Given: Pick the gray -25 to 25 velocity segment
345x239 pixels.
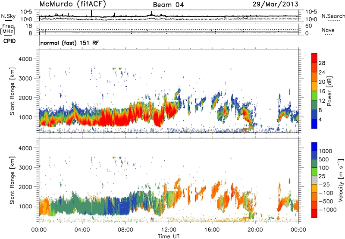Looking at the screenshot, I should pos(314,180).
